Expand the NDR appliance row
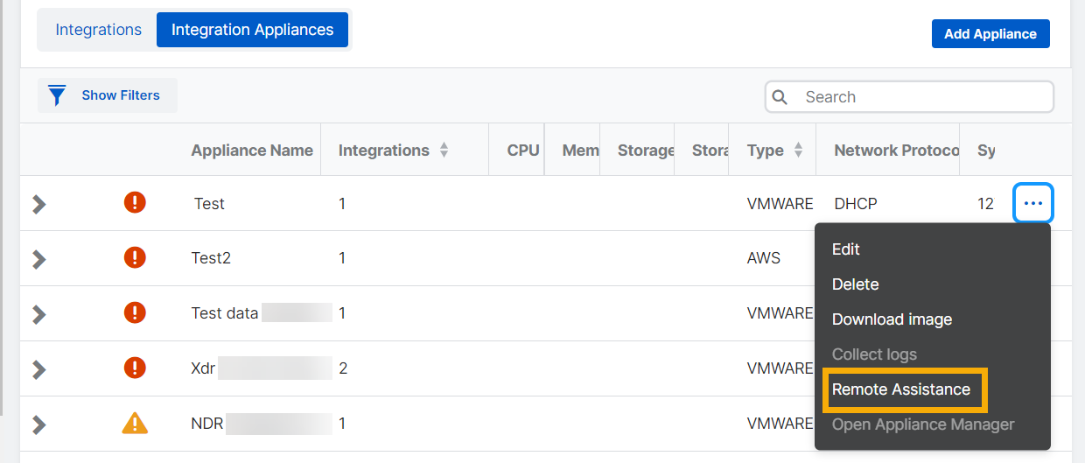Screen dimensions: 1085x463 point(38,424)
